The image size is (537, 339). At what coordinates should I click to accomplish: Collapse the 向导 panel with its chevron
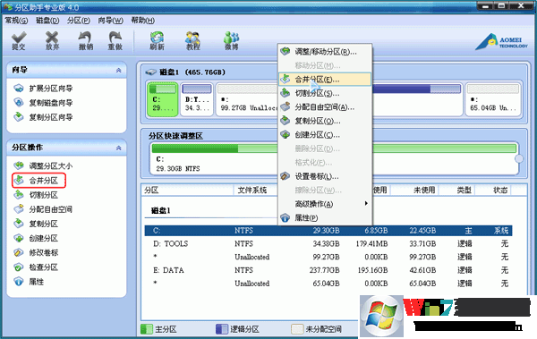tap(118, 70)
